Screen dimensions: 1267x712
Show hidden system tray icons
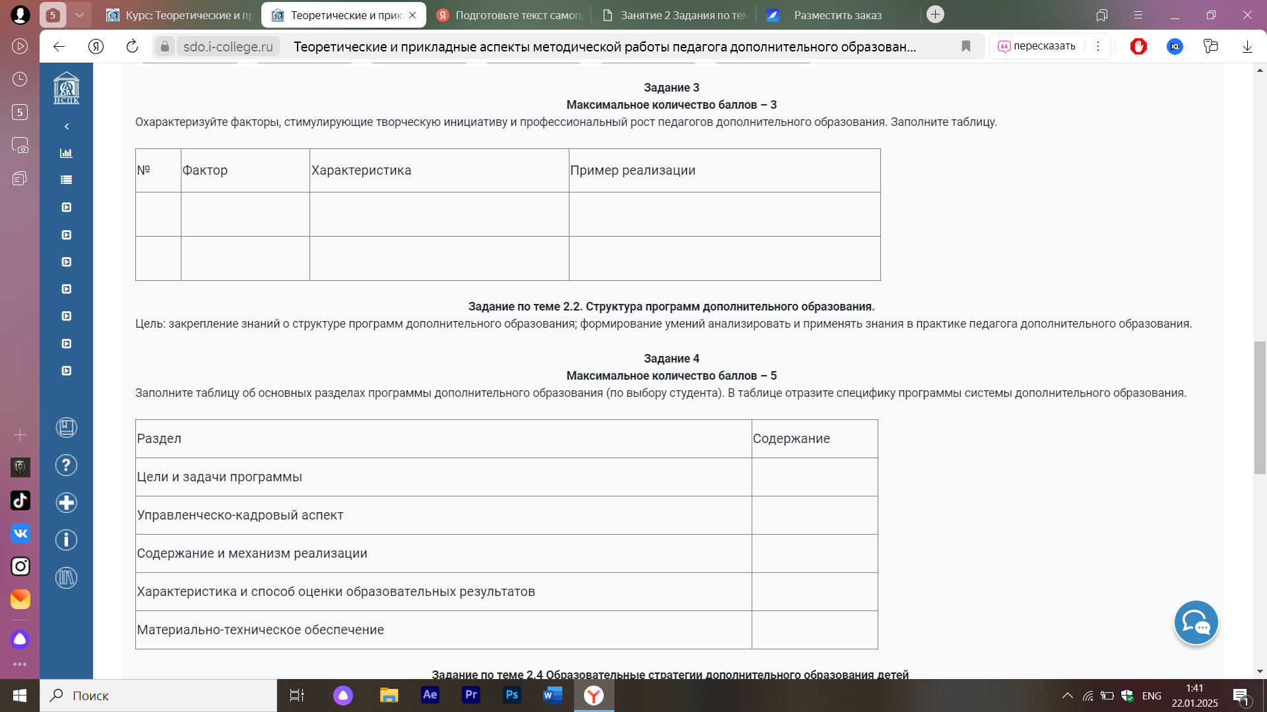[x=1067, y=696]
